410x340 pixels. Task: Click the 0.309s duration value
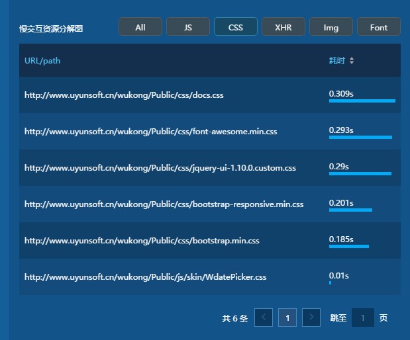[x=341, y=93]
